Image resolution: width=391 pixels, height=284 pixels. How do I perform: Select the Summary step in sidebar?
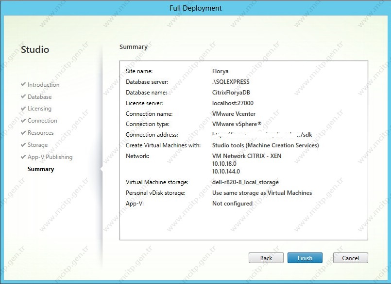41,169
